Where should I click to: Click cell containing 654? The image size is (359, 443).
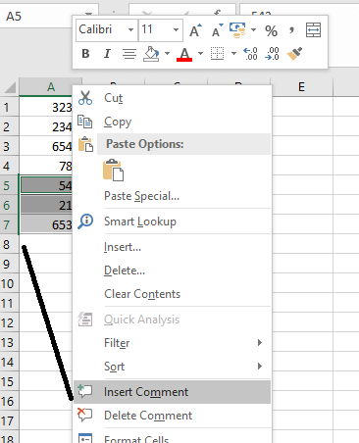[x=46, y=146]
